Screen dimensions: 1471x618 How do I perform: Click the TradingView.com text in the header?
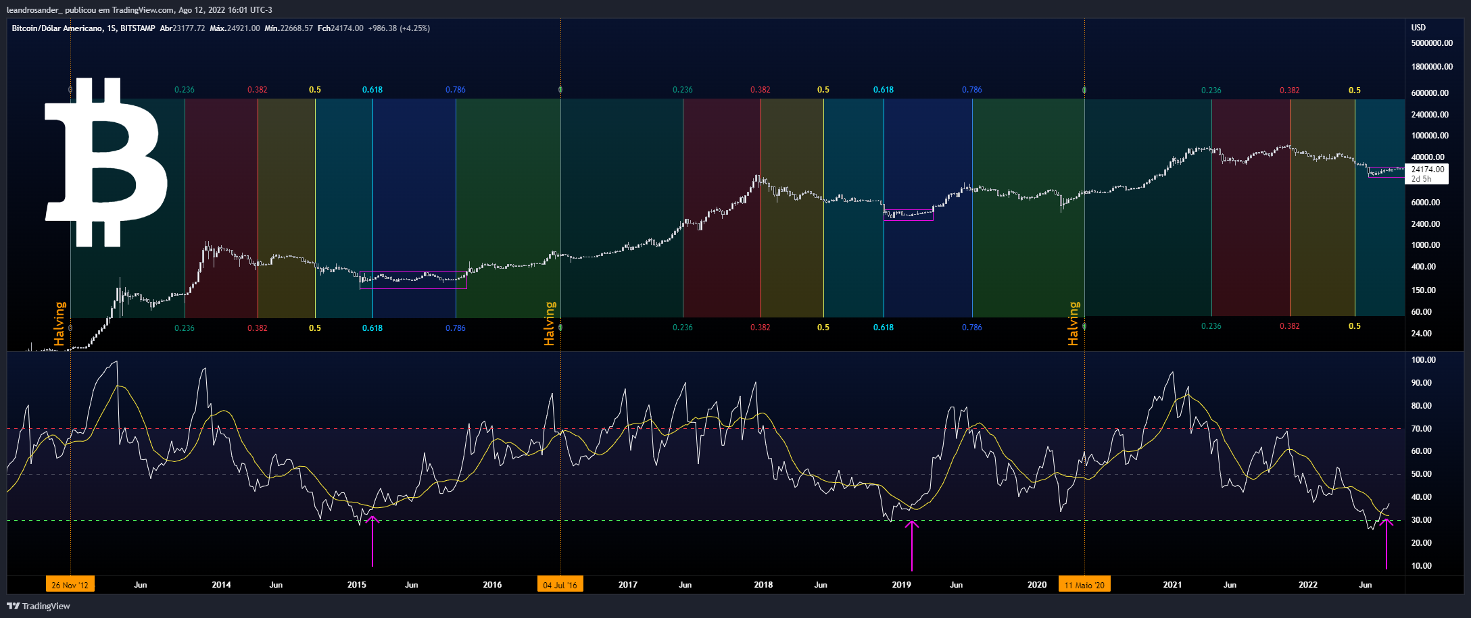point(143,10)
